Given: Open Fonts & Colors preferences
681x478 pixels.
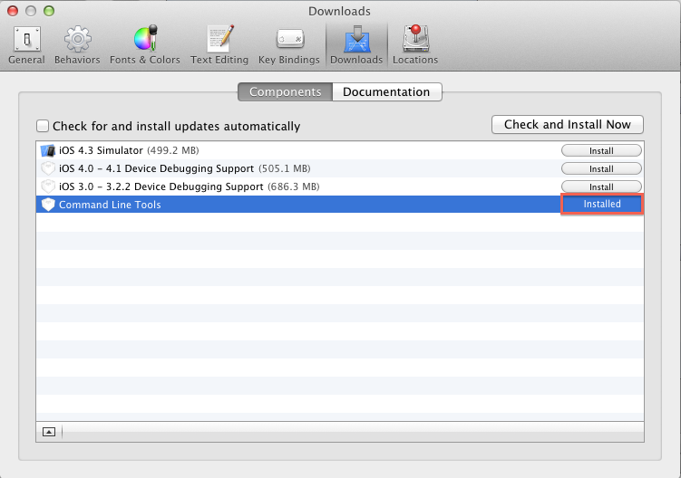Looking at the screenshot, I should click(x=144, y=45).
